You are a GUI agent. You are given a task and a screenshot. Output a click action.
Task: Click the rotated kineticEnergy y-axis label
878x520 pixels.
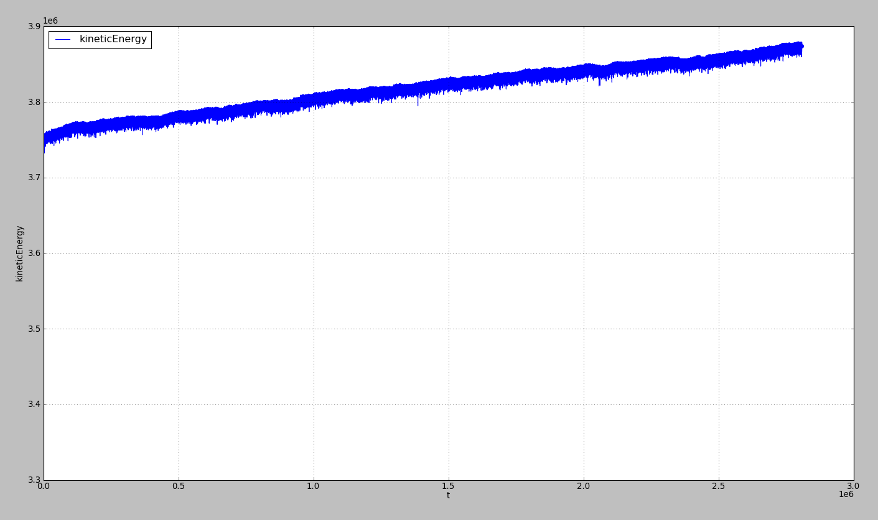(20, 253)
